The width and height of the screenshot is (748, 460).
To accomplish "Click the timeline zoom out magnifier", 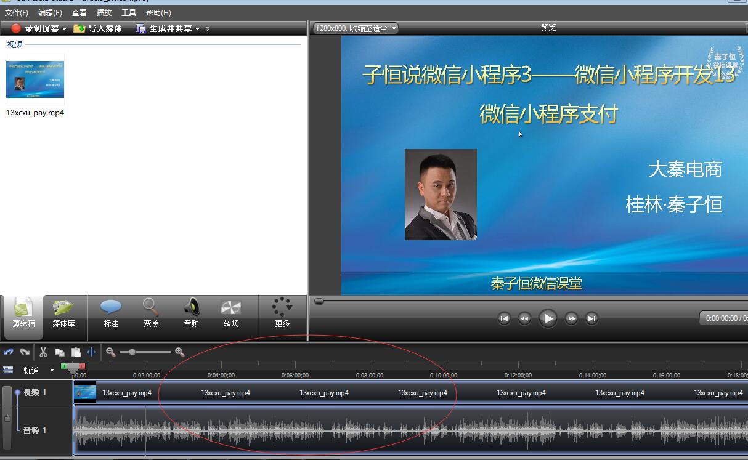I will 111,352.
